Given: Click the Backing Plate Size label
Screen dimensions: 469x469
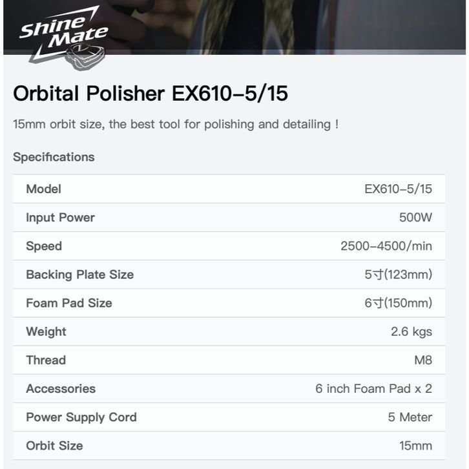Looking at the screenshot, I should click(79, 275).
